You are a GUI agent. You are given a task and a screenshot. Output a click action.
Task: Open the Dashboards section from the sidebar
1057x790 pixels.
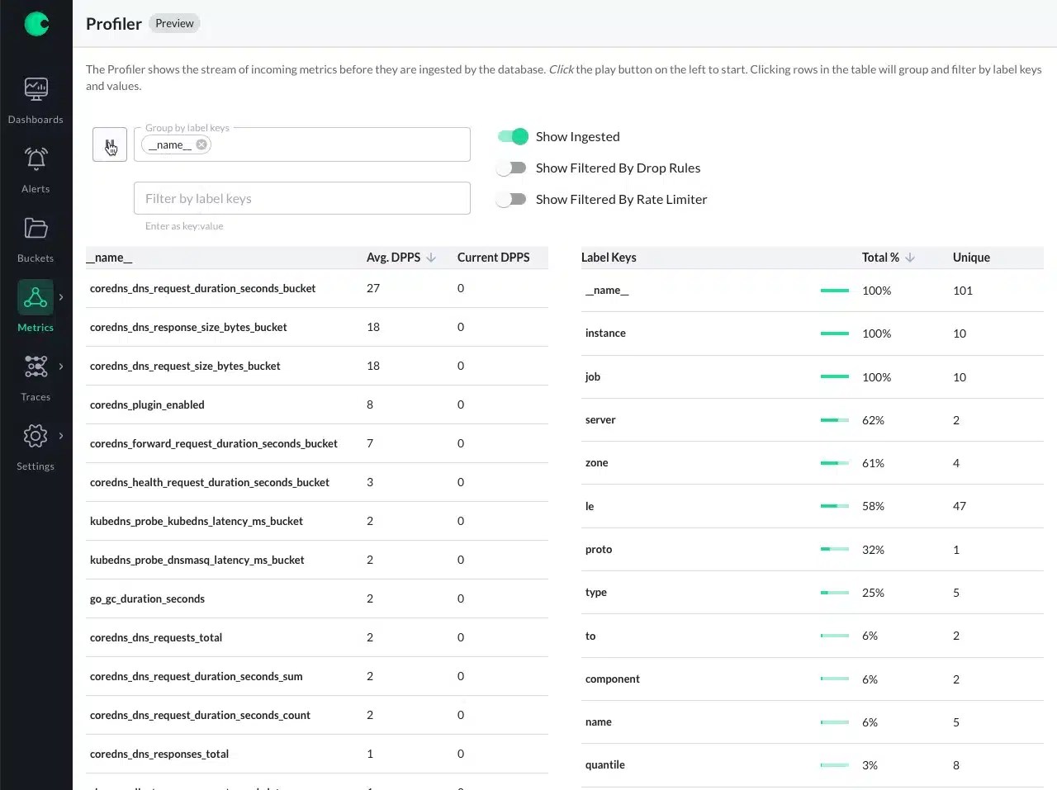[36, 98]
